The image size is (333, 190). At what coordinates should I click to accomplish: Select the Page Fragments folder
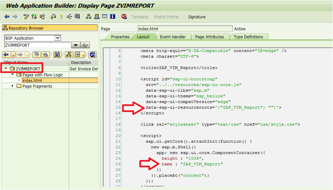coord(37,86)
